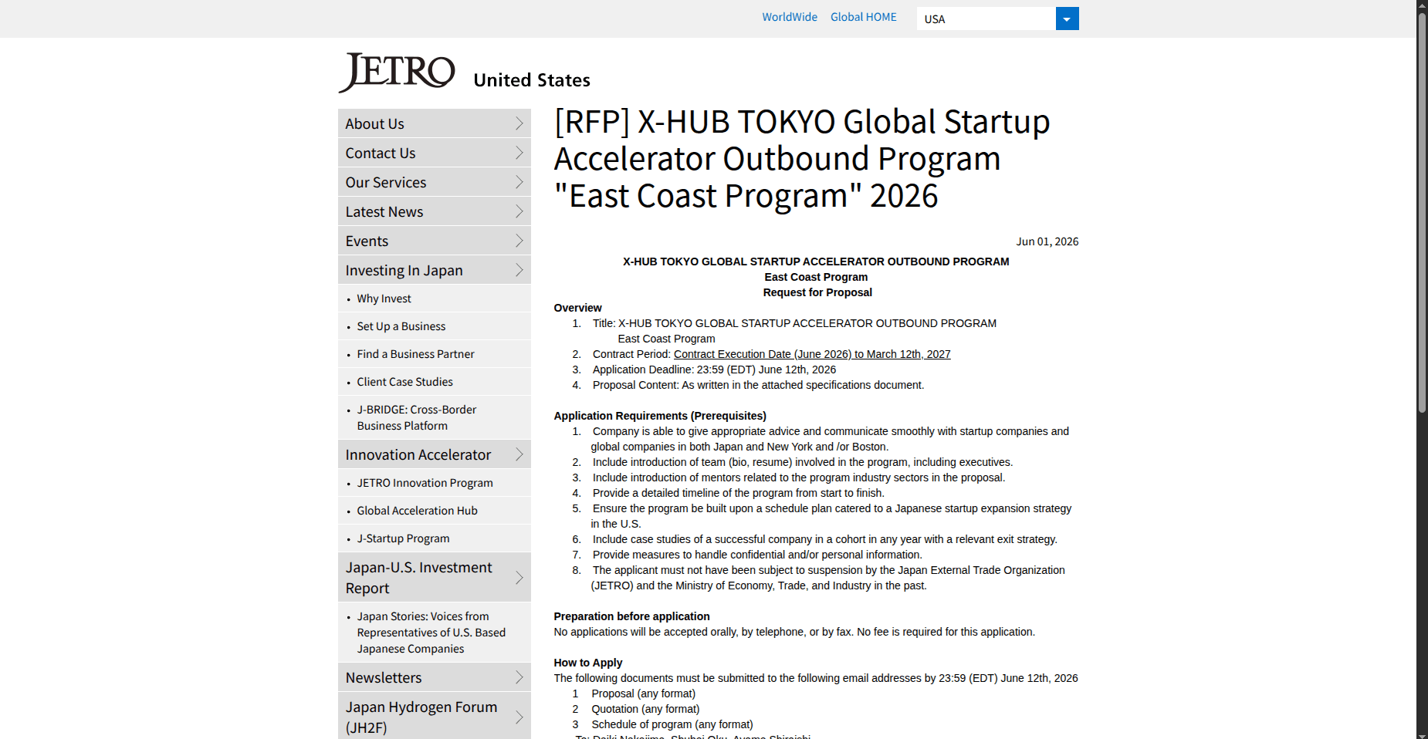The image size is (1428, 739).
Task: Open Contact Us in the sidebar
Action: click(435, 153)
